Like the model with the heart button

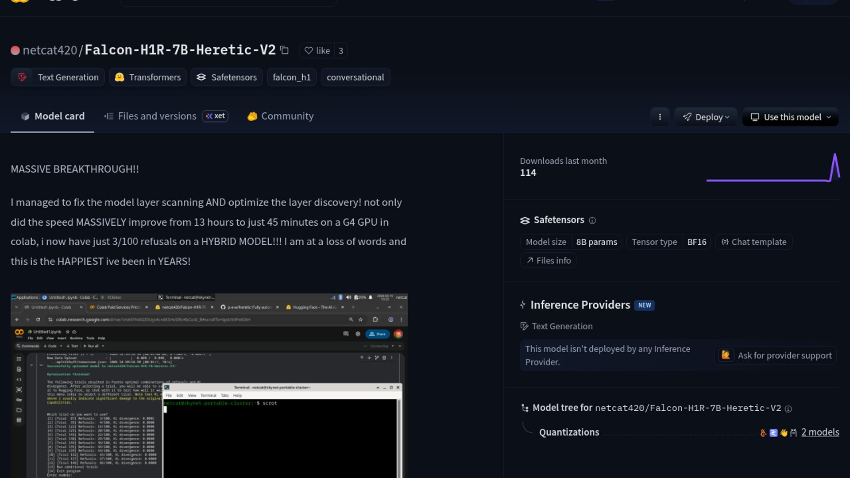coord(317,51)
